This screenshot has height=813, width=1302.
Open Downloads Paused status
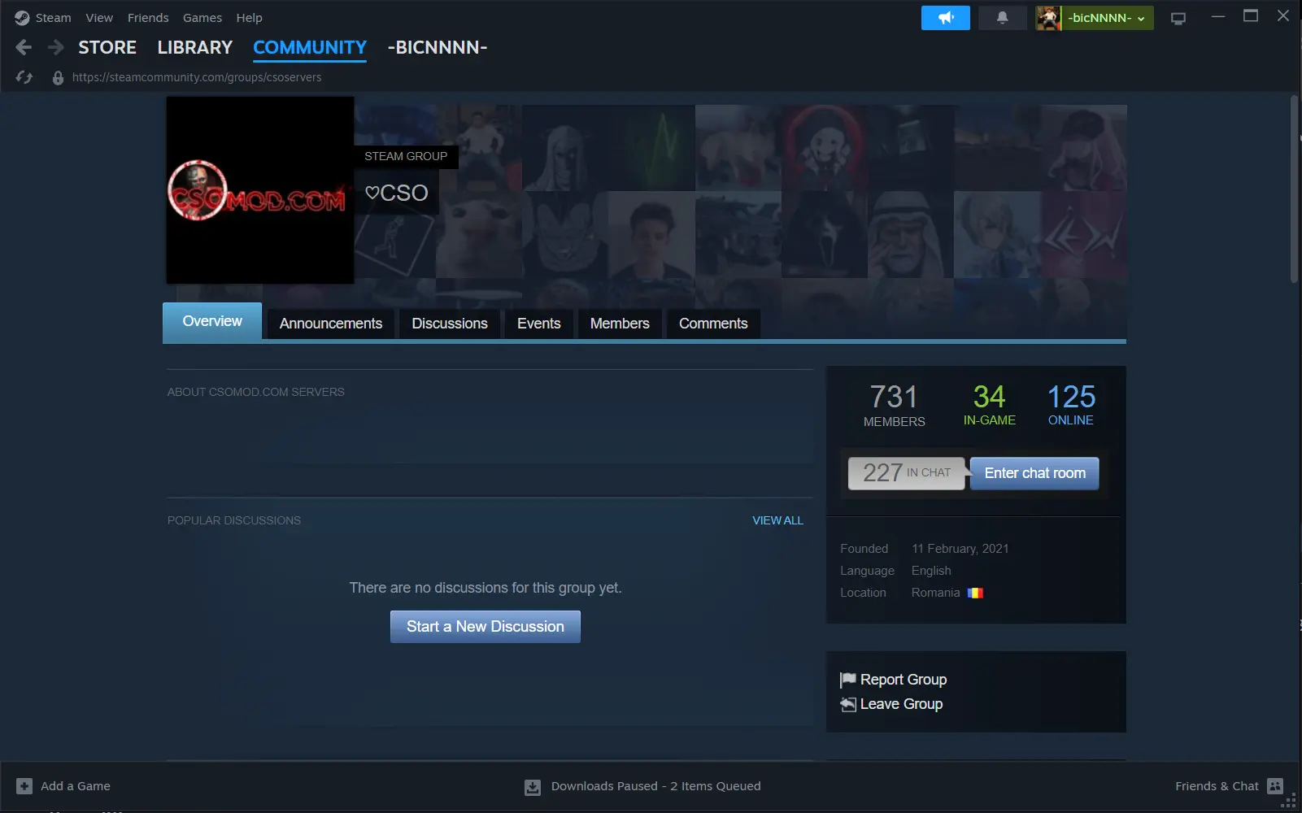click(x=656, y=786)
